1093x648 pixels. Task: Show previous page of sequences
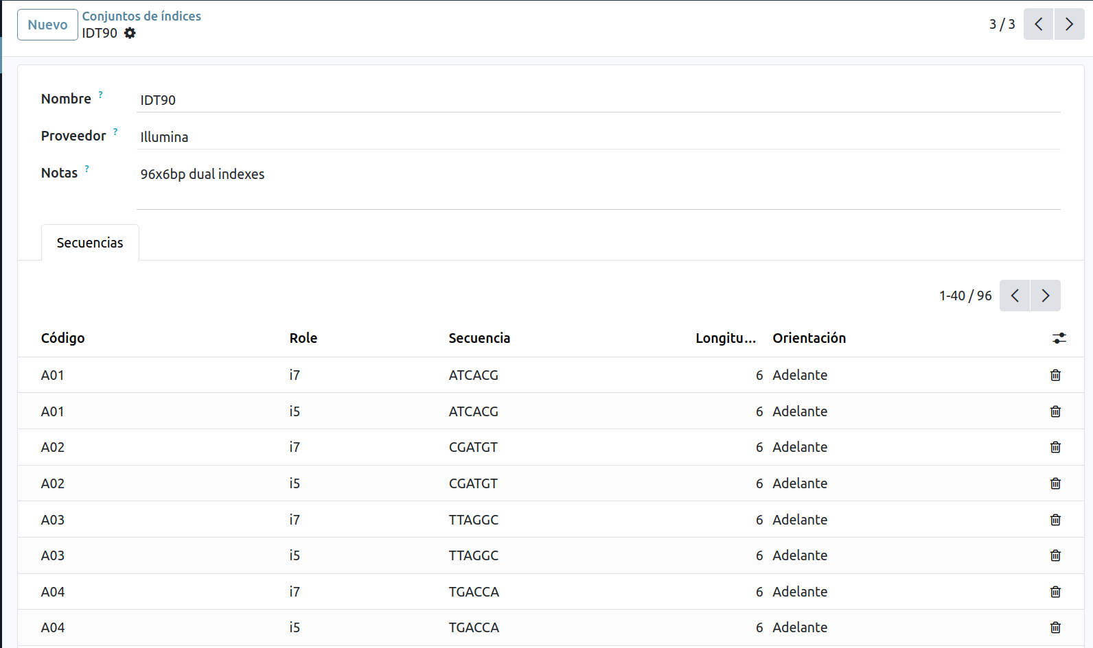coord(1015,296)
